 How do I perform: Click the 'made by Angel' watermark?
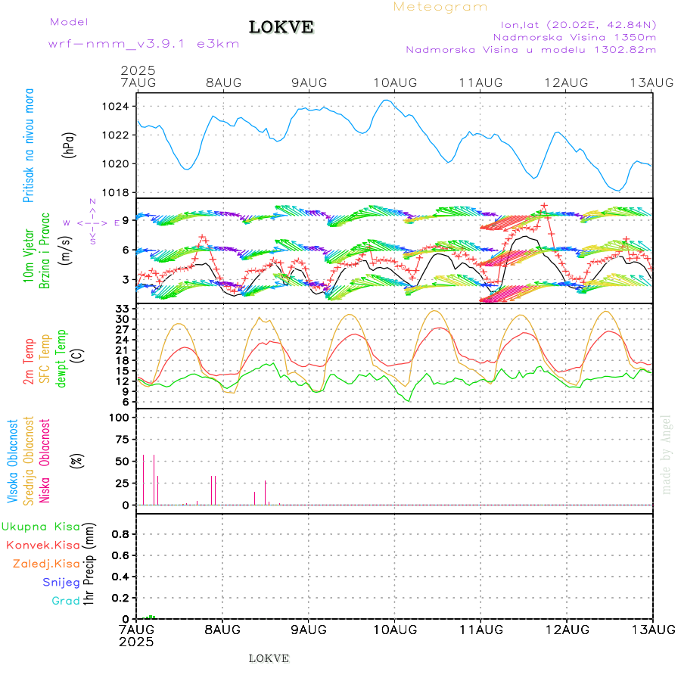tap(667, 454)
